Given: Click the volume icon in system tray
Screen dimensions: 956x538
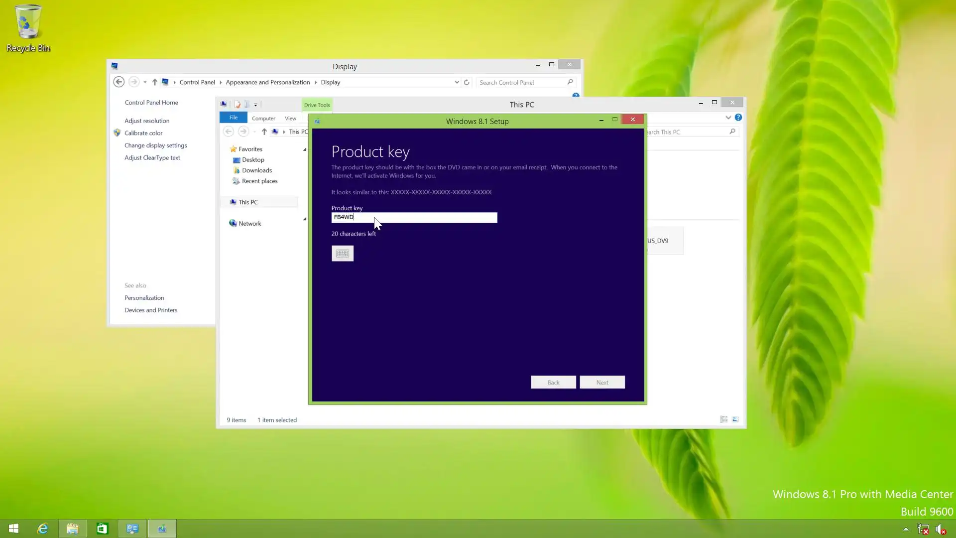Looking at the screenshot, I should pos(940,529).
